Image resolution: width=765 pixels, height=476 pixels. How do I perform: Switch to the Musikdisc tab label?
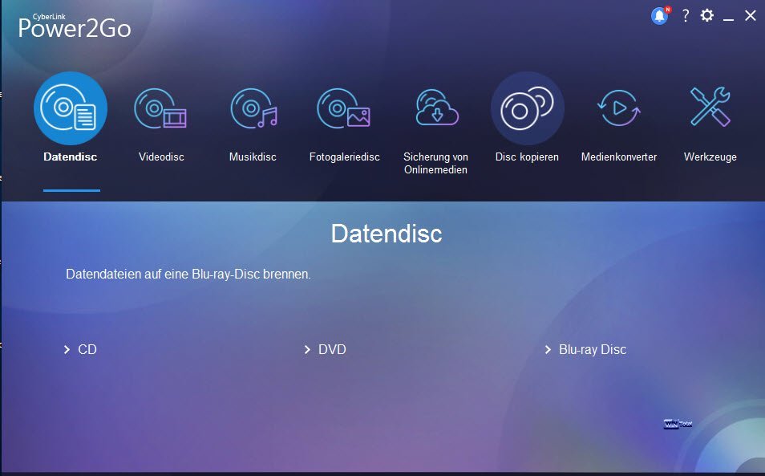(253, 157)
